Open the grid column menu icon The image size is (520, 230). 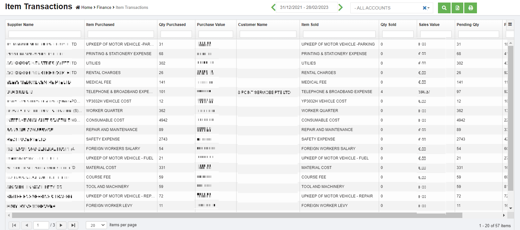coord(510,24)
